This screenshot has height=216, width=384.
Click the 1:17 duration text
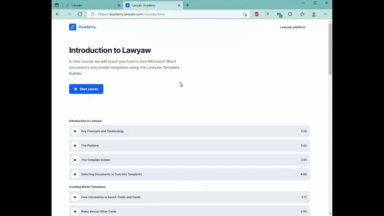(x=304, y=197)
